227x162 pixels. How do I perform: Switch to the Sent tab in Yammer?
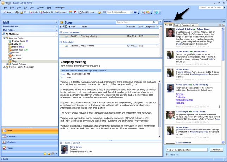tap(176, 25)
